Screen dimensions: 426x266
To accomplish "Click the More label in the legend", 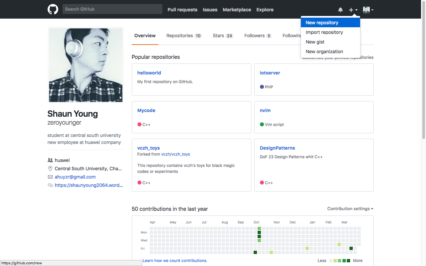I will 358,261.
